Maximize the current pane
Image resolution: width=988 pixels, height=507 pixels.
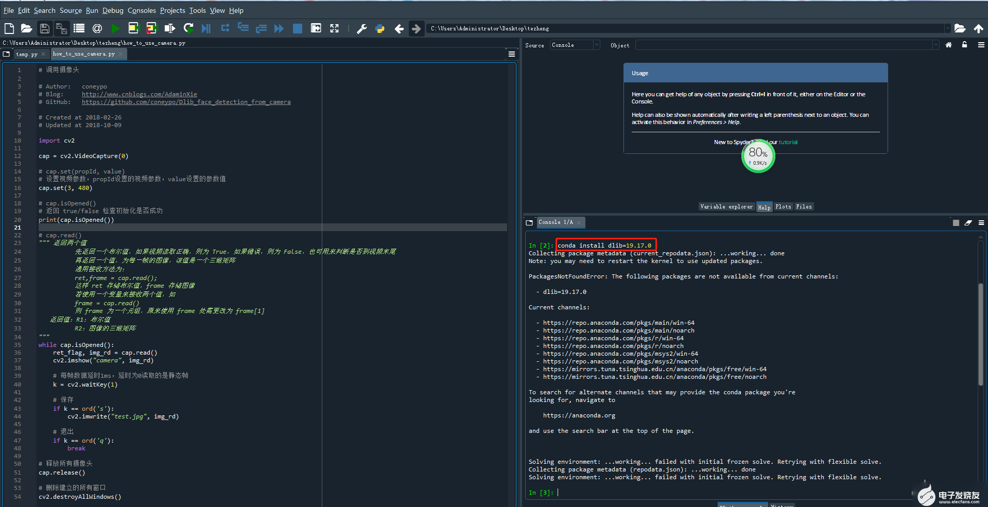click(316, 28)
